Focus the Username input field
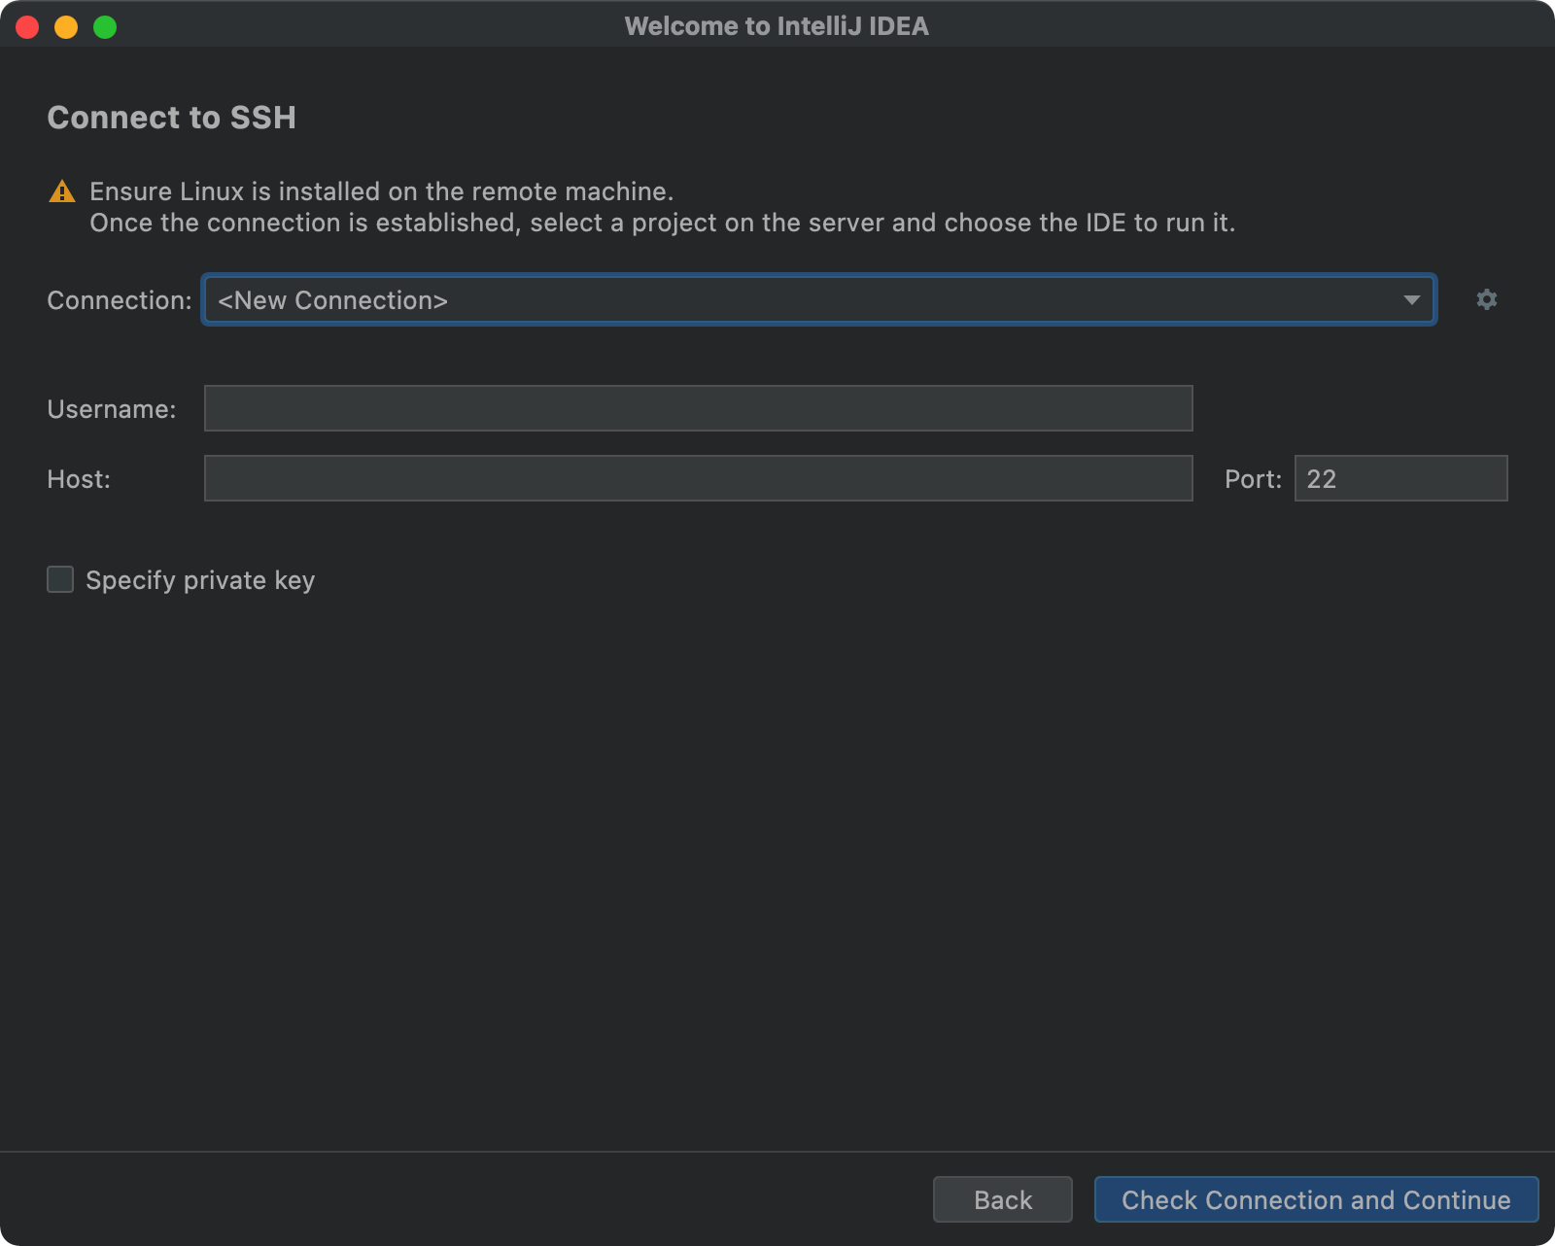This screenshot has width=1555, height=1246. pos(698,408)
